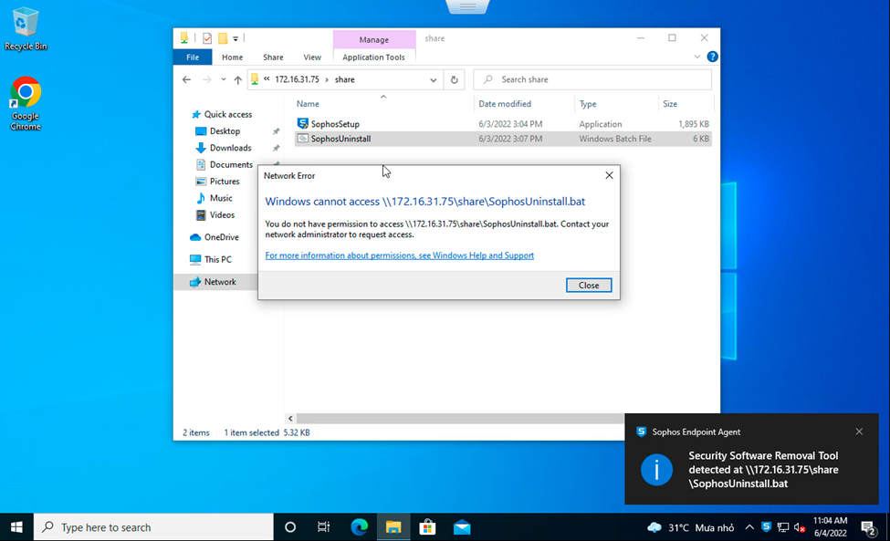Open Mail app from taskbar
Screen dimensions: 890x541
462,527
